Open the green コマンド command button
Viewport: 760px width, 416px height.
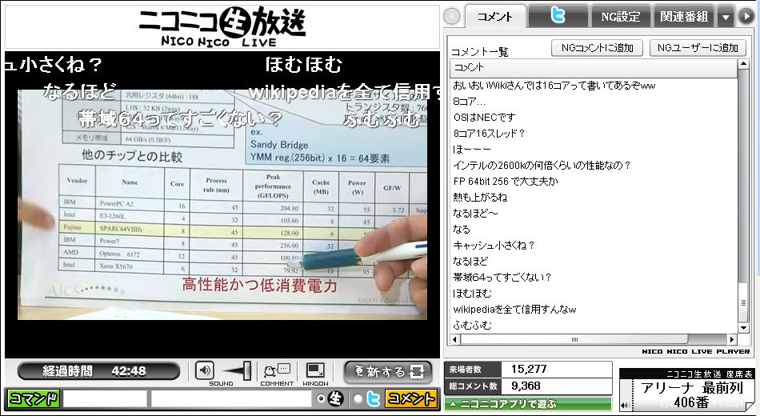click(x=34, y=399)
